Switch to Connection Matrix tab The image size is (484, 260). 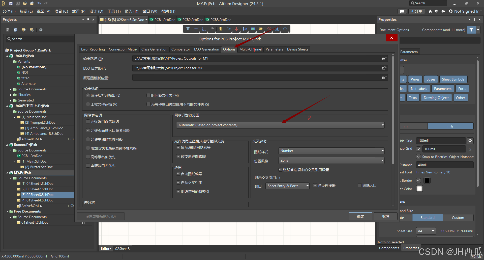point(123,49)
